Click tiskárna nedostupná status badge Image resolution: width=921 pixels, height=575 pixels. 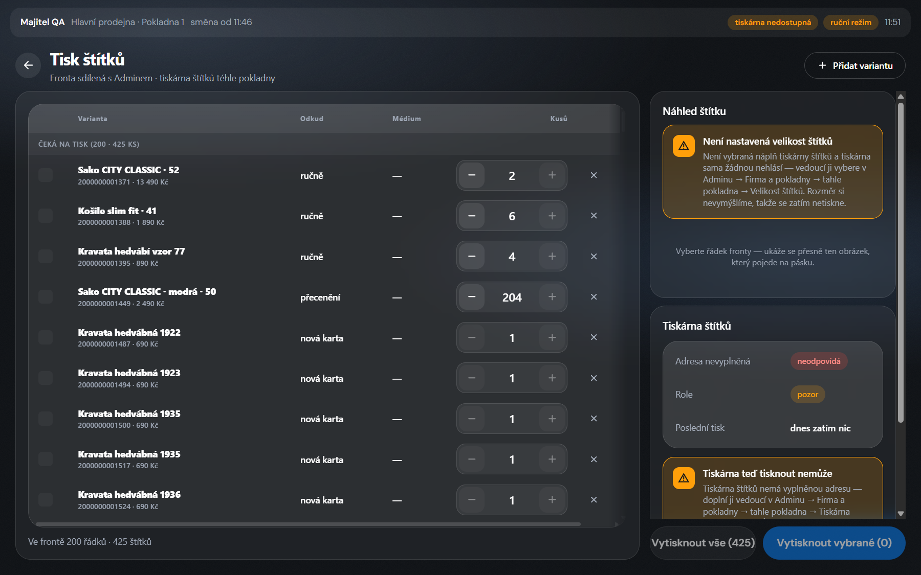pos(773,22)
